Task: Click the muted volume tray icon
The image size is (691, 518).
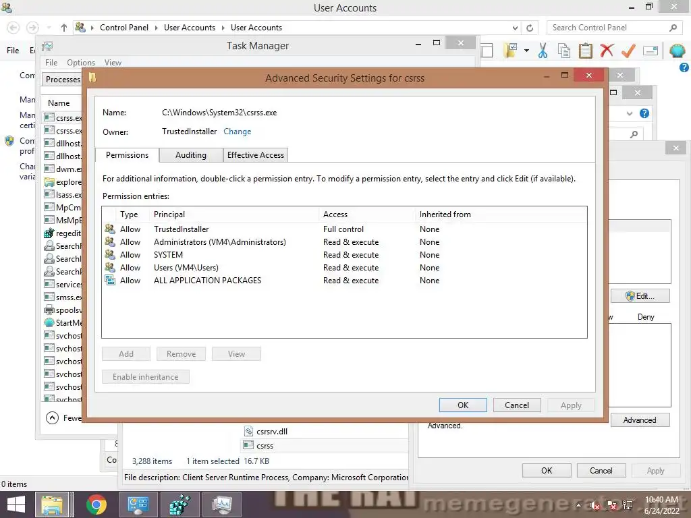Action: (x=595, y=506)
